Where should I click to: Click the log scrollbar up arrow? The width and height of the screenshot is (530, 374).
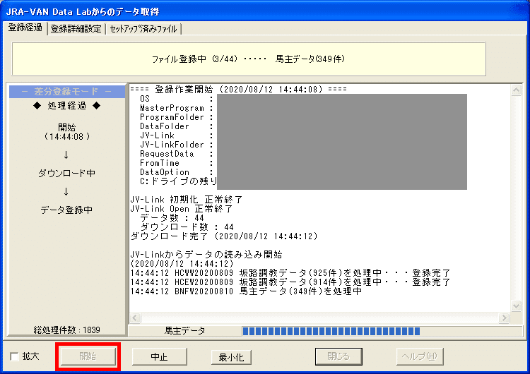[516, 90]
